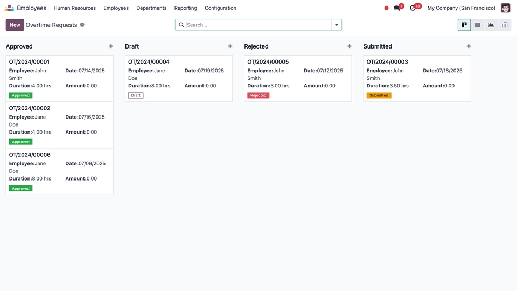Screen dimensions: 517x291
Task: Open Overtime Requests gear settings
Action: pyautogui.click(x=82, y=25)
